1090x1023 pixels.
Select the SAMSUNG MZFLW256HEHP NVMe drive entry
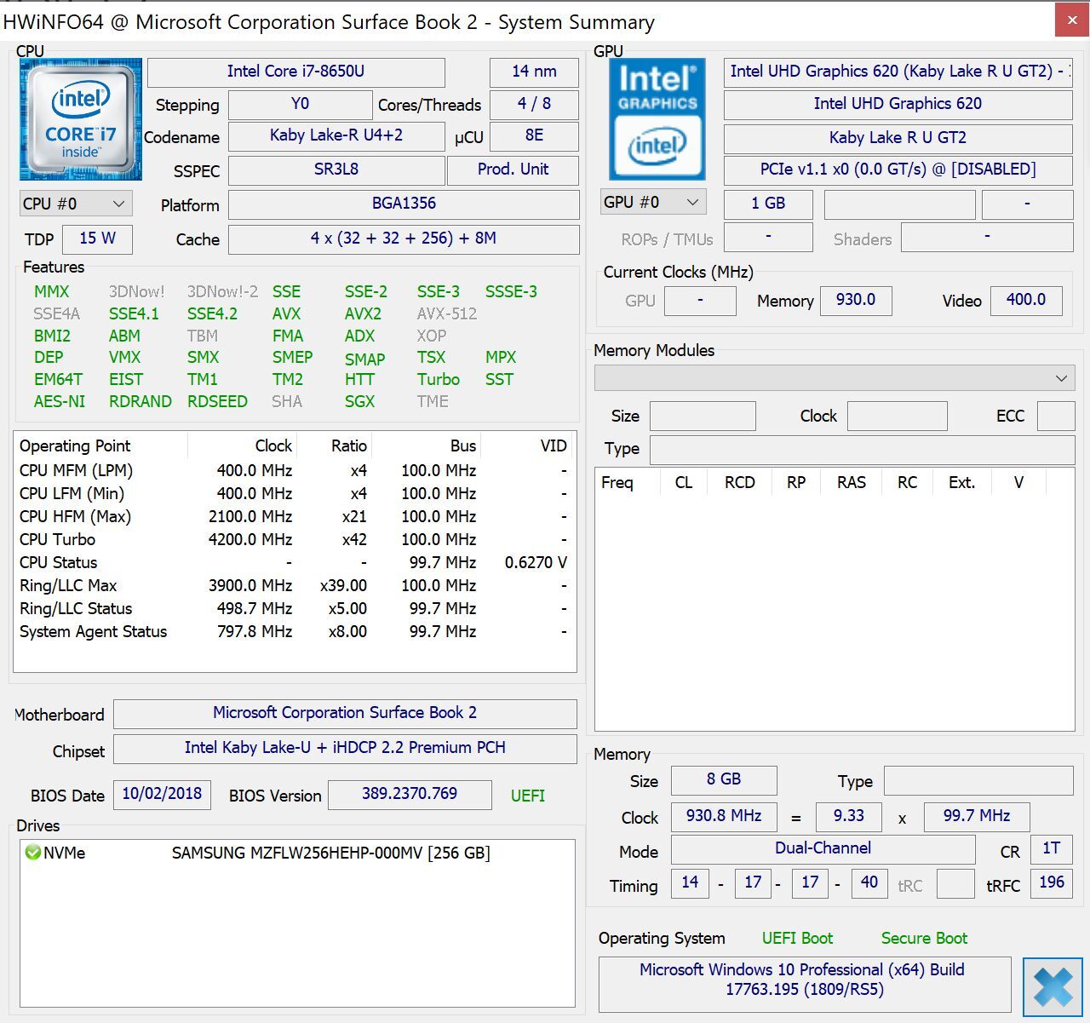[x=330, y=853]
